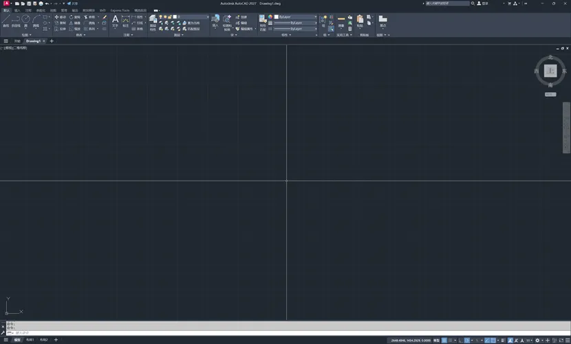Switch to the Annotate (注释) ribbon tab
The height and width of the screenshot is (344, 571).
[28, 10]
